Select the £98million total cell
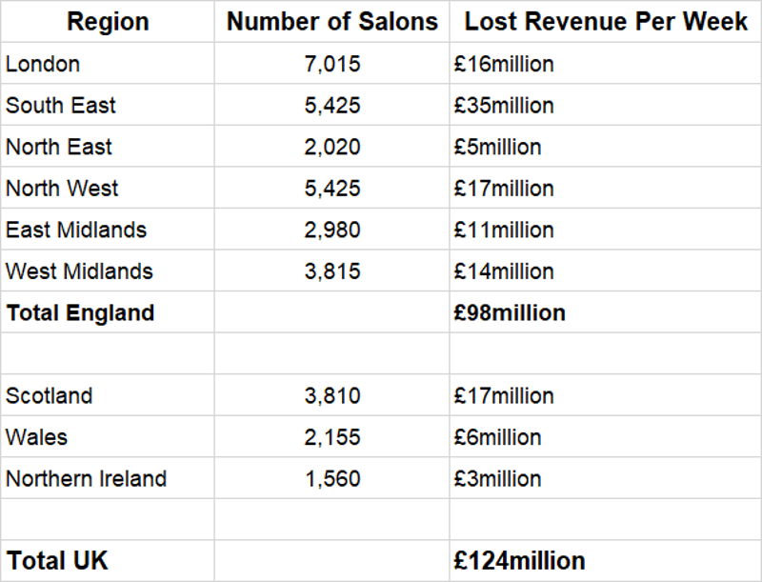Screen dimensions: 762x582 (x=510, y=312)
